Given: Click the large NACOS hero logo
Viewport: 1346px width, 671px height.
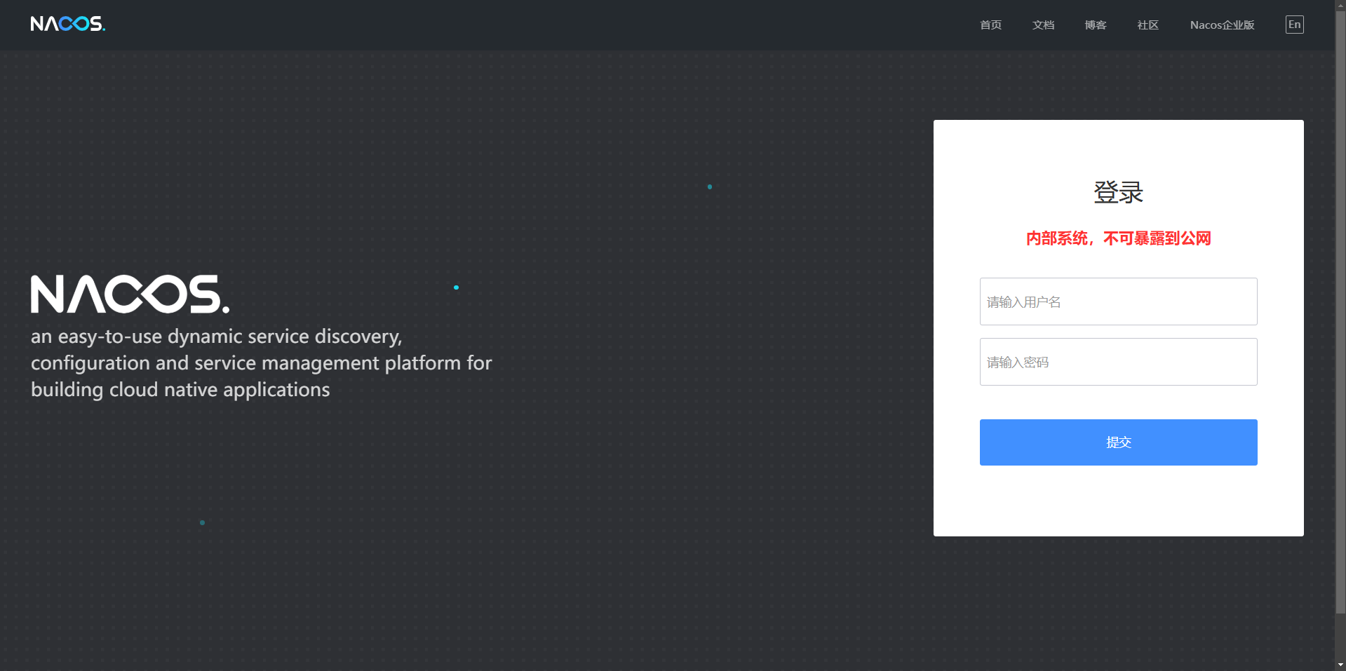Looking at the screenshot, I should (x=130, y=294).
